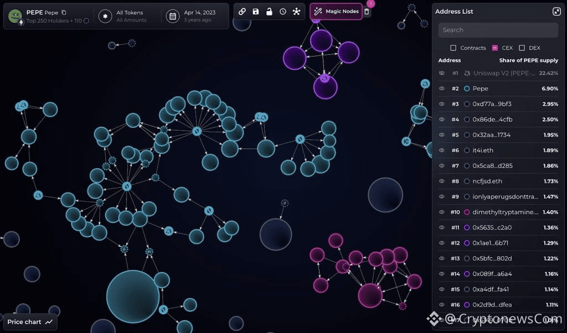
Task: Click Pepe row color circle
Action: [467, 89]
